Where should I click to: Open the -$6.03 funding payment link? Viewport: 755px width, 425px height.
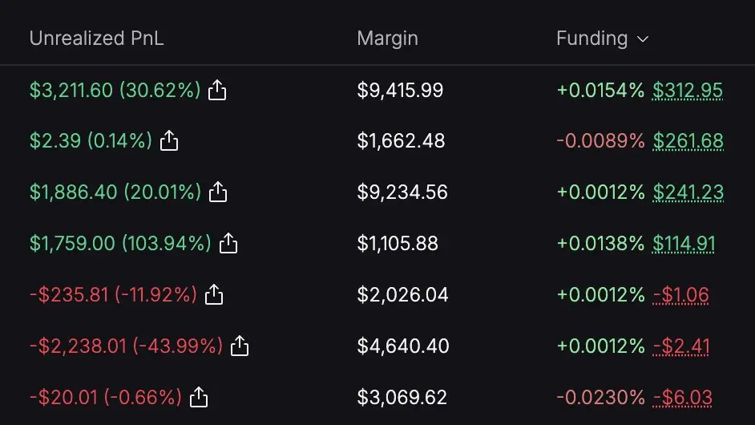click(682, 398)
